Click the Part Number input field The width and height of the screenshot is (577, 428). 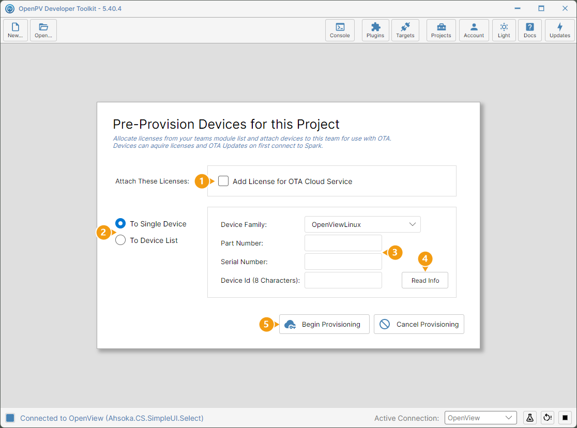tap(343, 243)
